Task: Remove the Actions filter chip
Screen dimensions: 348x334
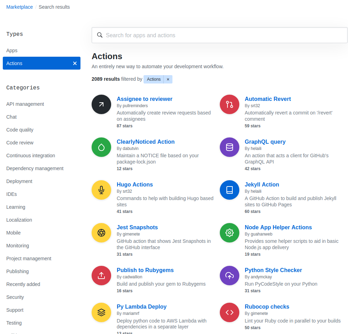Action: 168,79
